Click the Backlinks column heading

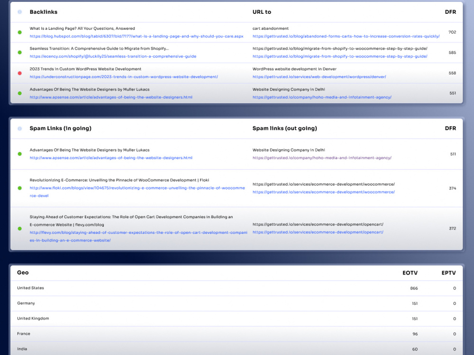pos(44,12)
